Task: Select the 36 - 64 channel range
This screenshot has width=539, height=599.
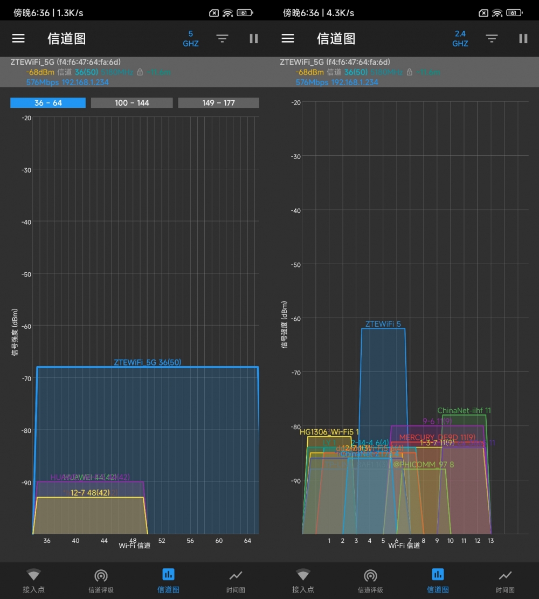Action: (48, 103)
